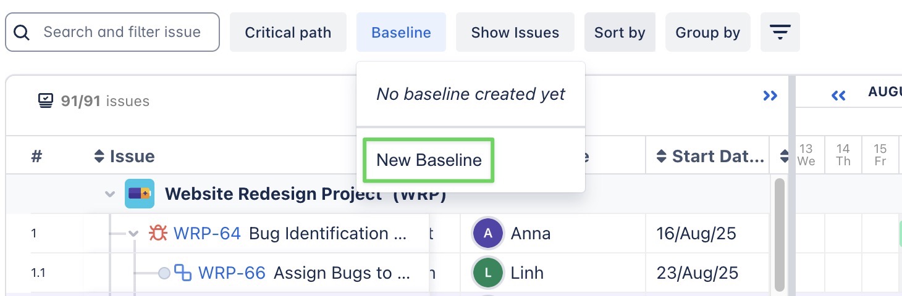Collapse the WRP-64 issue row

pos(133,234)
